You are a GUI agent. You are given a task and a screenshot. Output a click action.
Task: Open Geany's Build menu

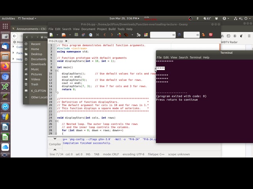pos(112,29)
